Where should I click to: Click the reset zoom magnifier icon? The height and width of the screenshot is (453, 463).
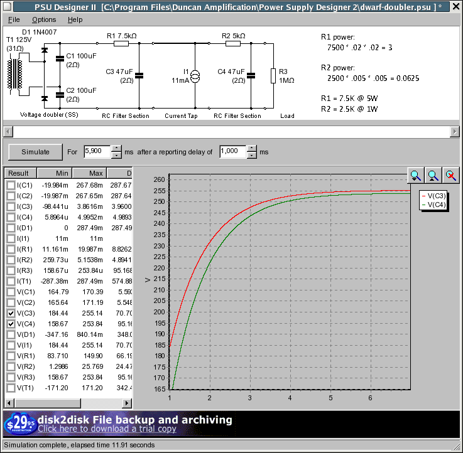tap(450, 176)
